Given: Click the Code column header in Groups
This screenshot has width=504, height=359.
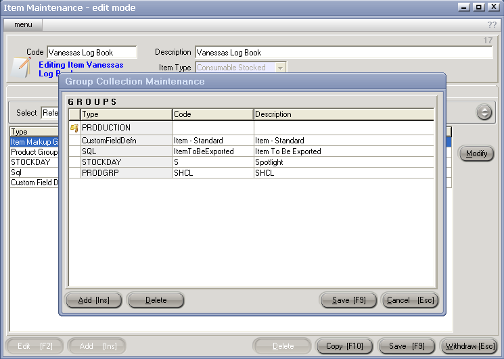Looking at the screenshot, I should 213,114.
